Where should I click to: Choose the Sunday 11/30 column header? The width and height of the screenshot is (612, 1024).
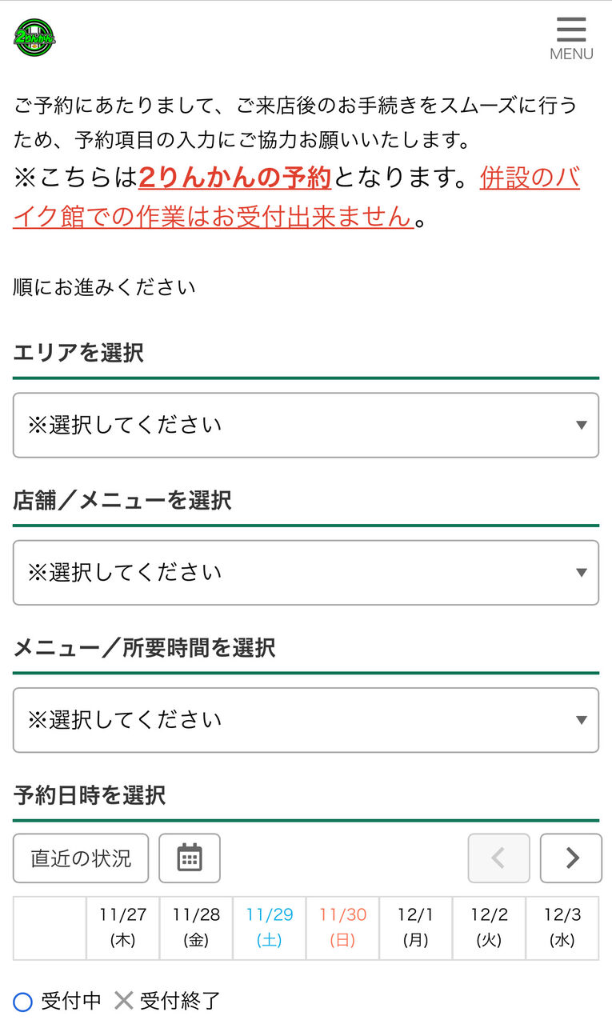click(342, 927)
